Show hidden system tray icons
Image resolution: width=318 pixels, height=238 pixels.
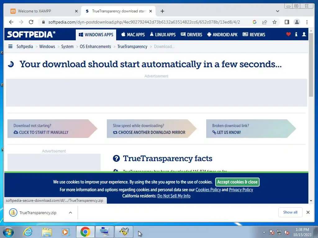264,232
